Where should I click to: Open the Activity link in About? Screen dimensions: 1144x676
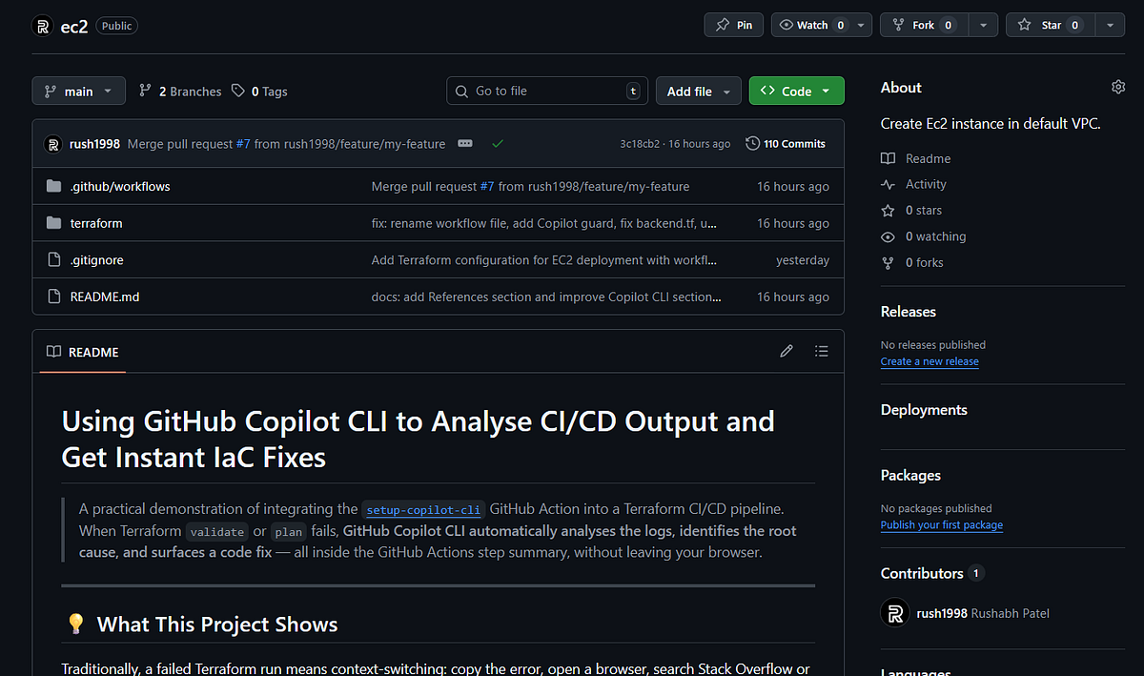[926, 184]
